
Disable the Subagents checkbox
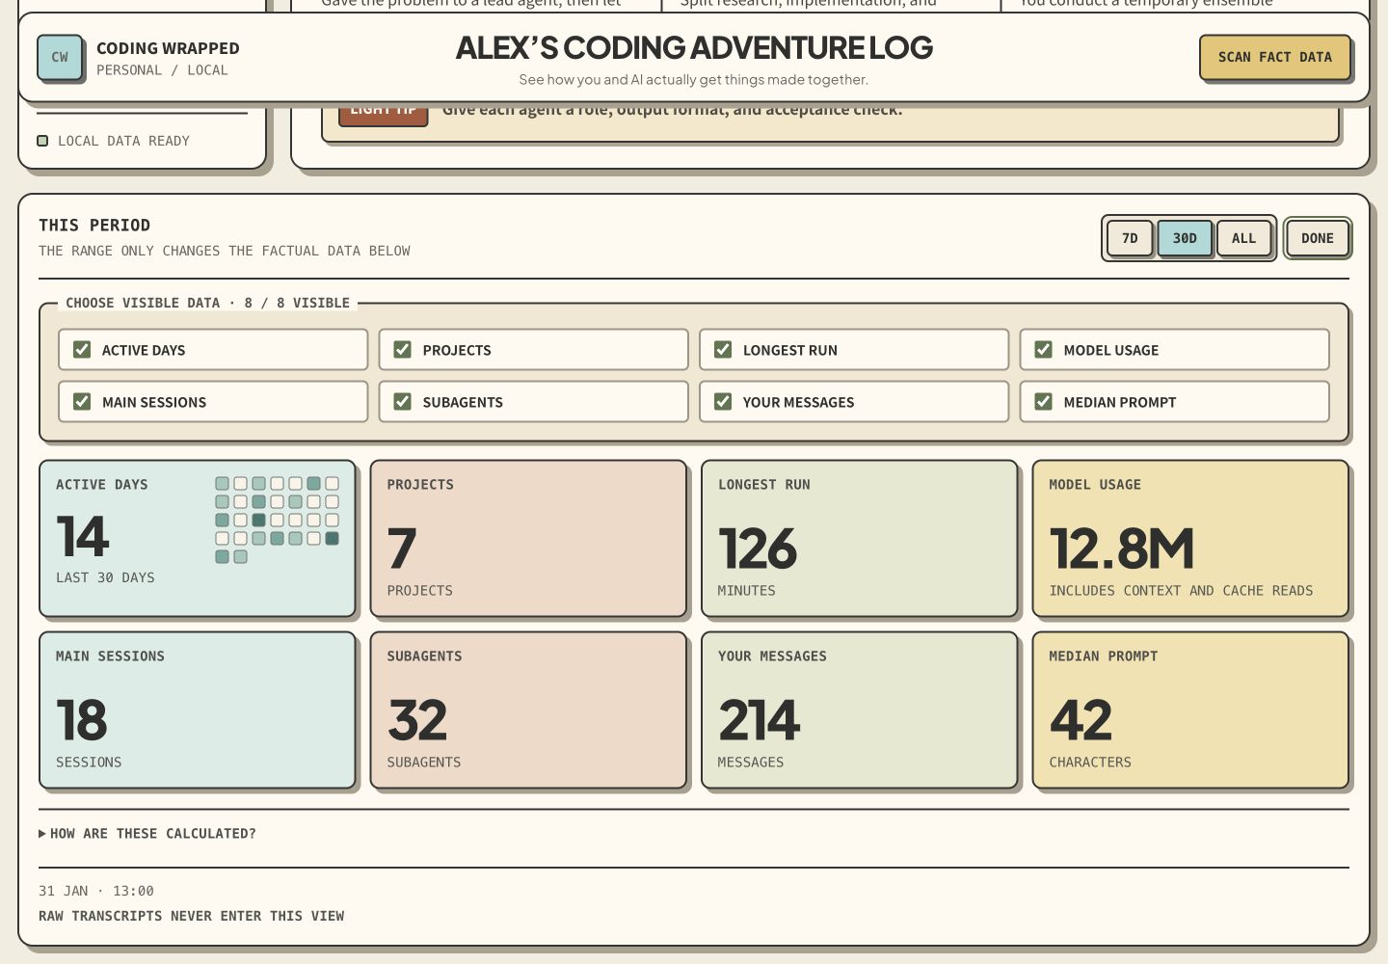pos(403,402)
